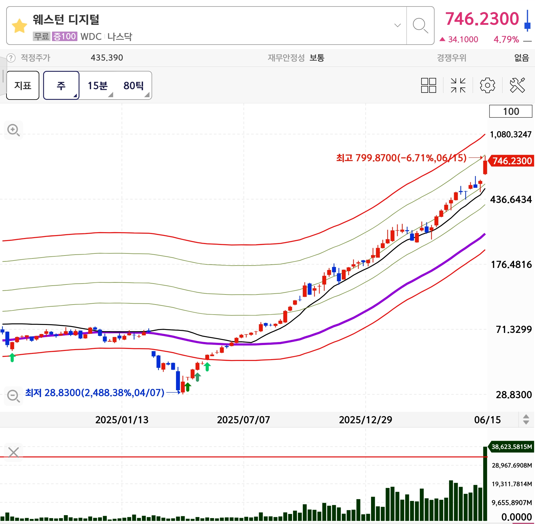Screen dimensions: 535x524
Task: Open the drawing tools icon
Action: (517, 85)
